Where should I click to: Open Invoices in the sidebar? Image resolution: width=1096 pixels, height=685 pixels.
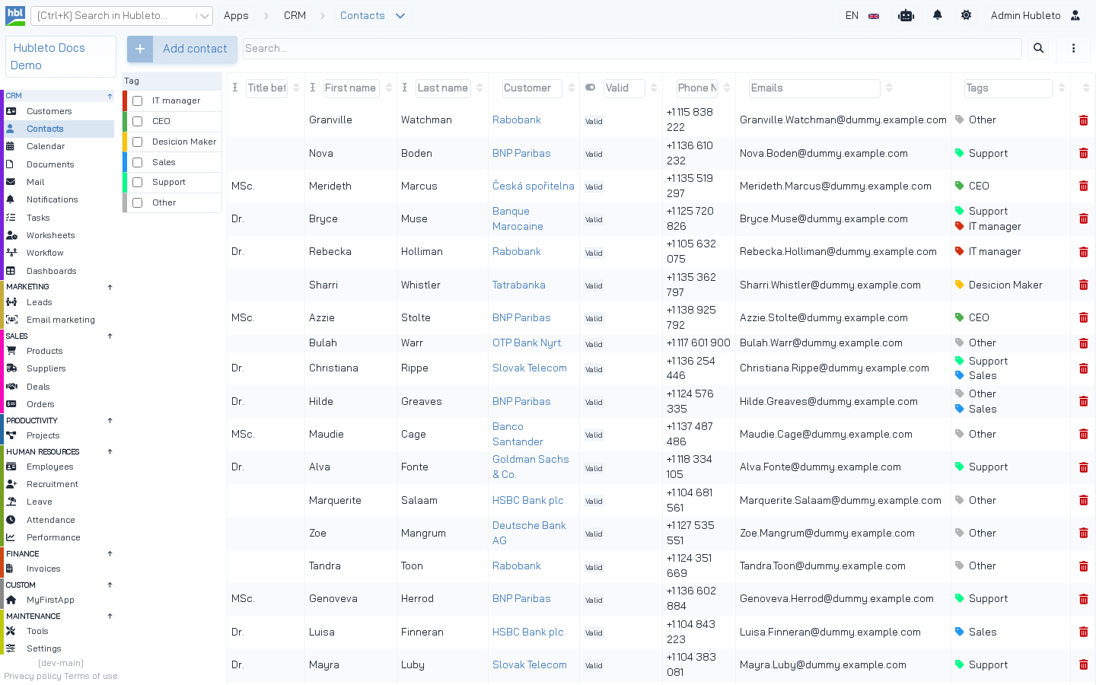point(59,569)
